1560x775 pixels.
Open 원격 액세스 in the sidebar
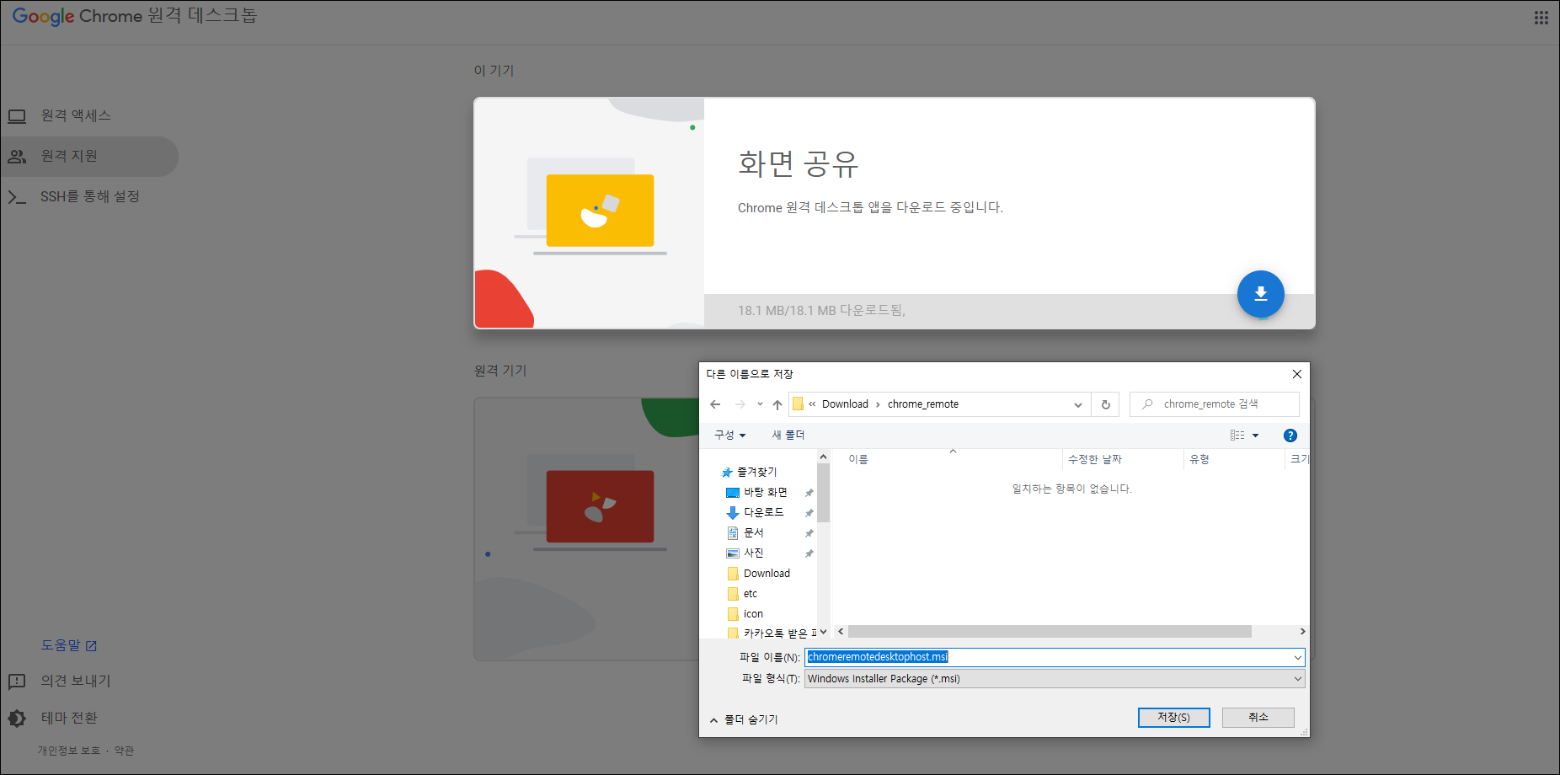tap(76, 115)
